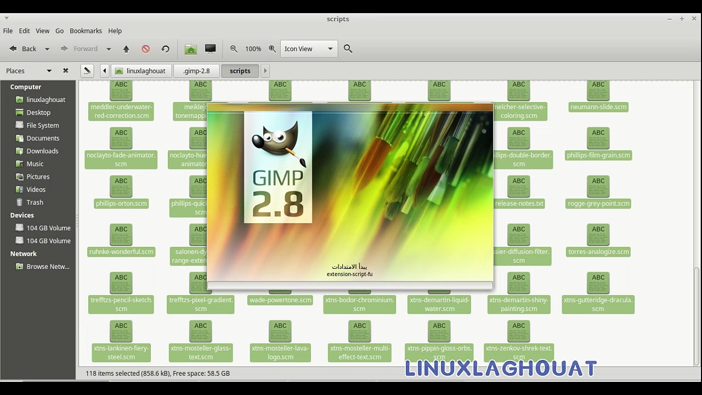
Task: Click the 100% zoom level label
Action: pos(253,49)
